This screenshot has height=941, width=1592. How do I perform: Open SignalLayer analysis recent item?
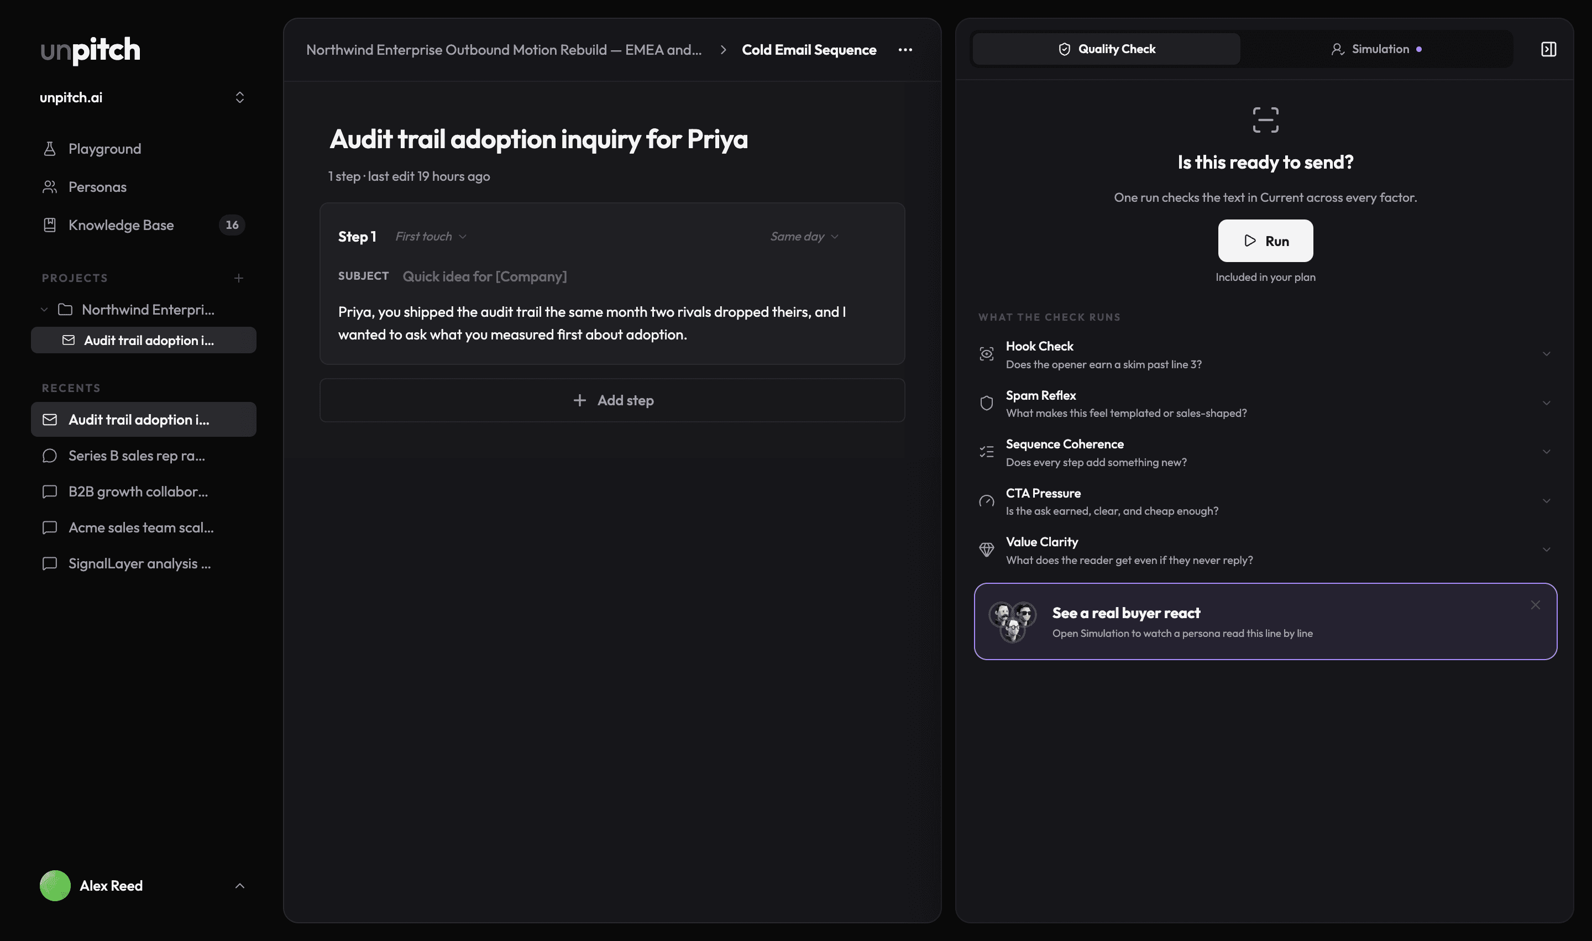pos(143,563)
